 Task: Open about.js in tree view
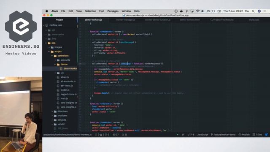tap(65, 77)
